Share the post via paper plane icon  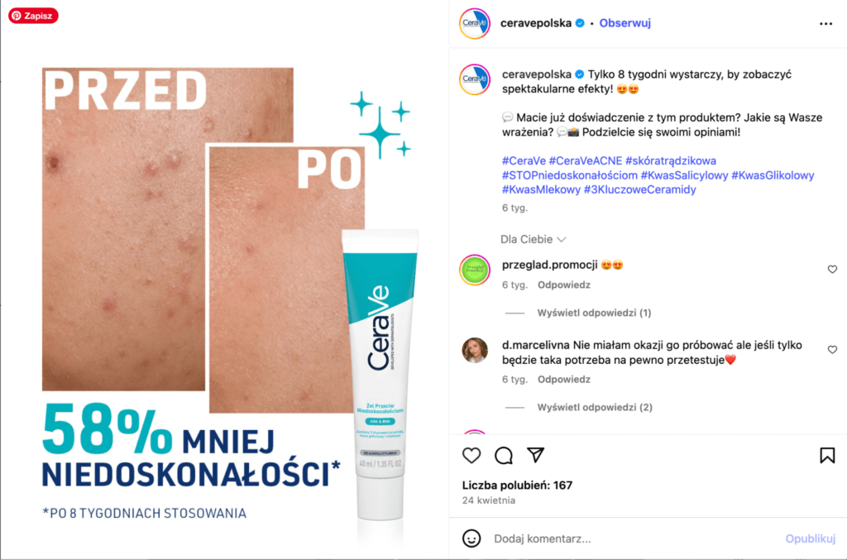pos(535,455)
